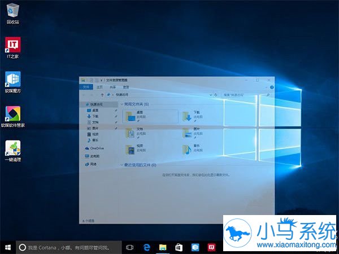The height and width of the screenshot is (254, 339).
Task: Select 图片 in the navigation pane
Action: pos(93,128)
